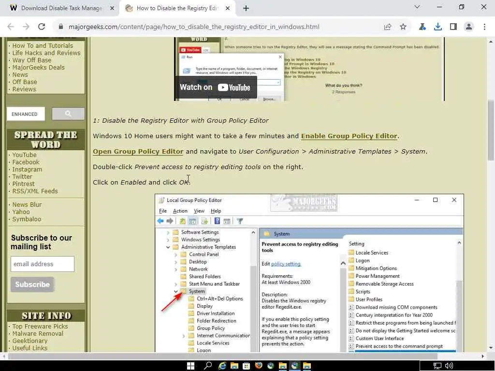The image size is (495, 371).
Task: Open the Twitter sidebar link
Action: click(22, 177)
